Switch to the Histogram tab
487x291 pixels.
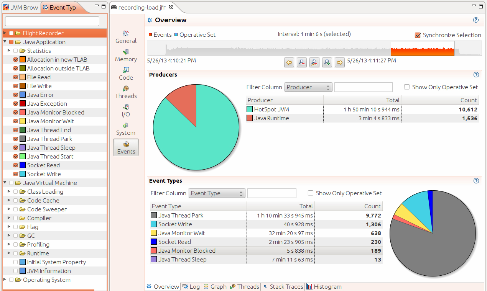point(324,287)
